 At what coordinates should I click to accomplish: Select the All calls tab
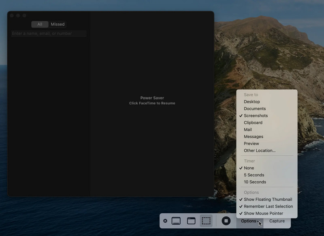(39, 24)
